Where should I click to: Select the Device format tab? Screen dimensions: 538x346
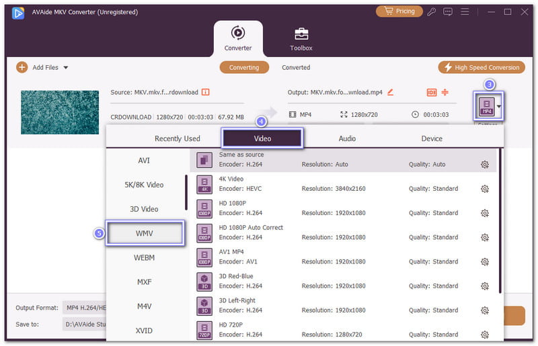(432, 138)
